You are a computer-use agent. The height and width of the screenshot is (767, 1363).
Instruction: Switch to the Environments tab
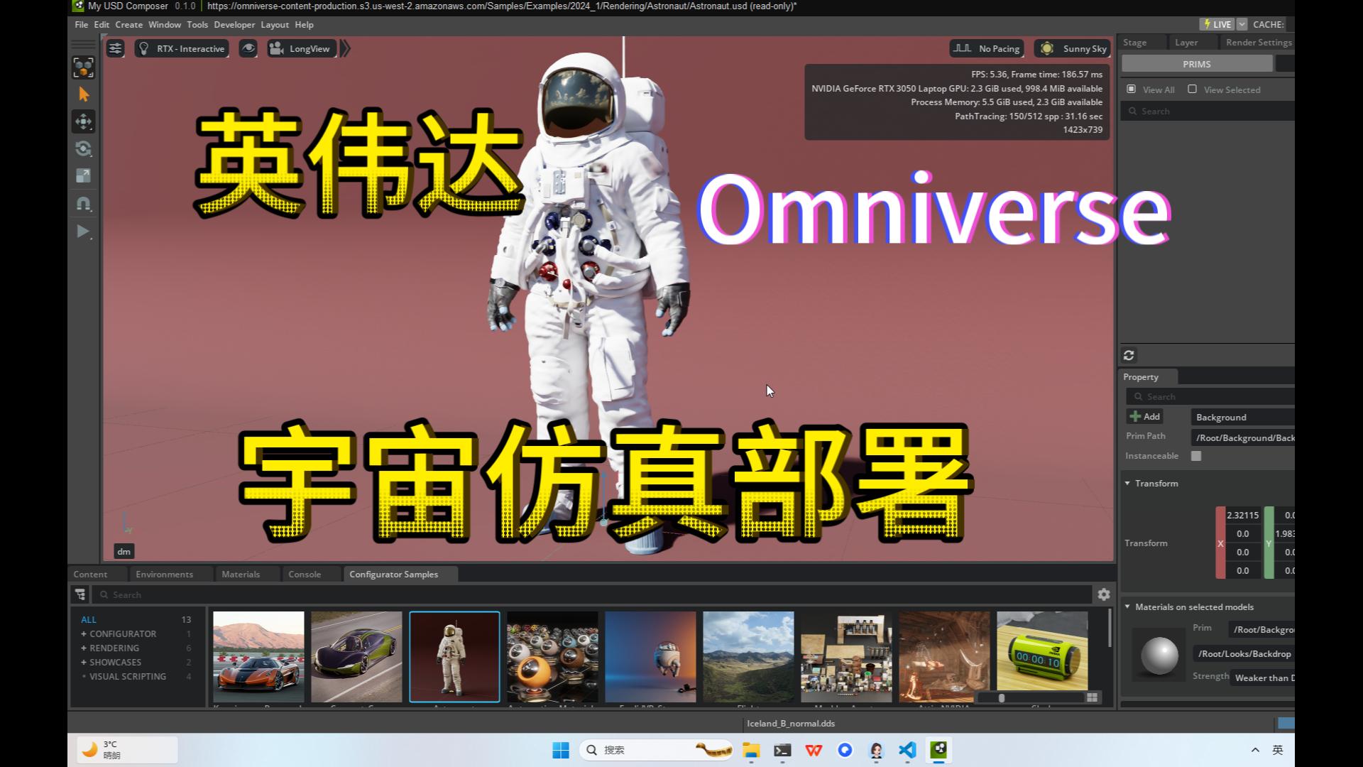click(164, 574)
